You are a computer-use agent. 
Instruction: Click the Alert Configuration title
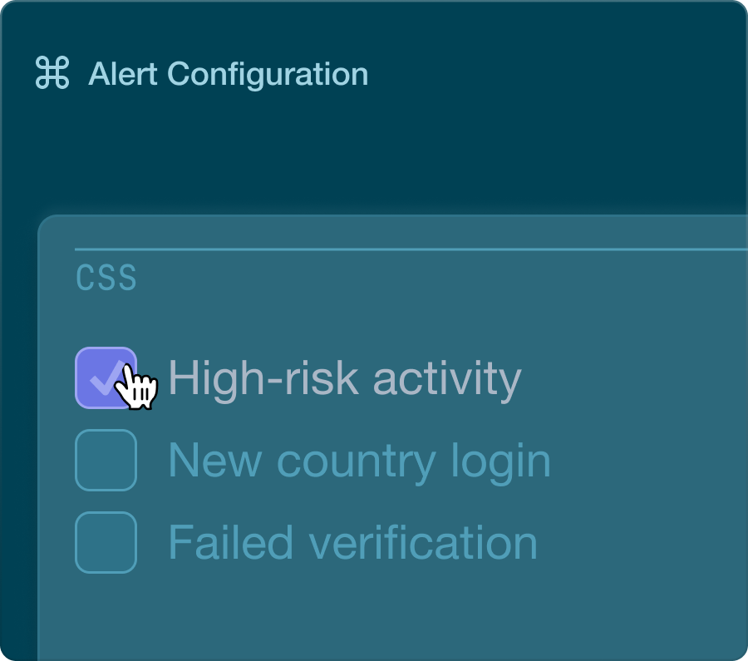(228, 74)
